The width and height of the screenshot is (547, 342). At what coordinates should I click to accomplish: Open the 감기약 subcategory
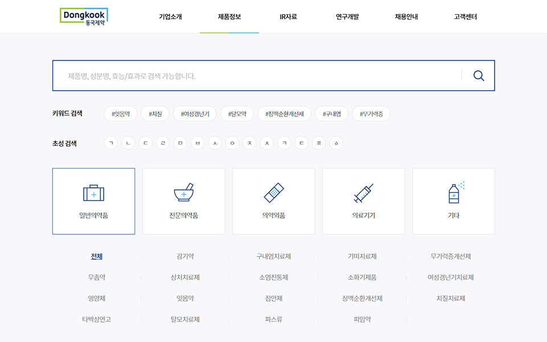[x=185, y=256]
